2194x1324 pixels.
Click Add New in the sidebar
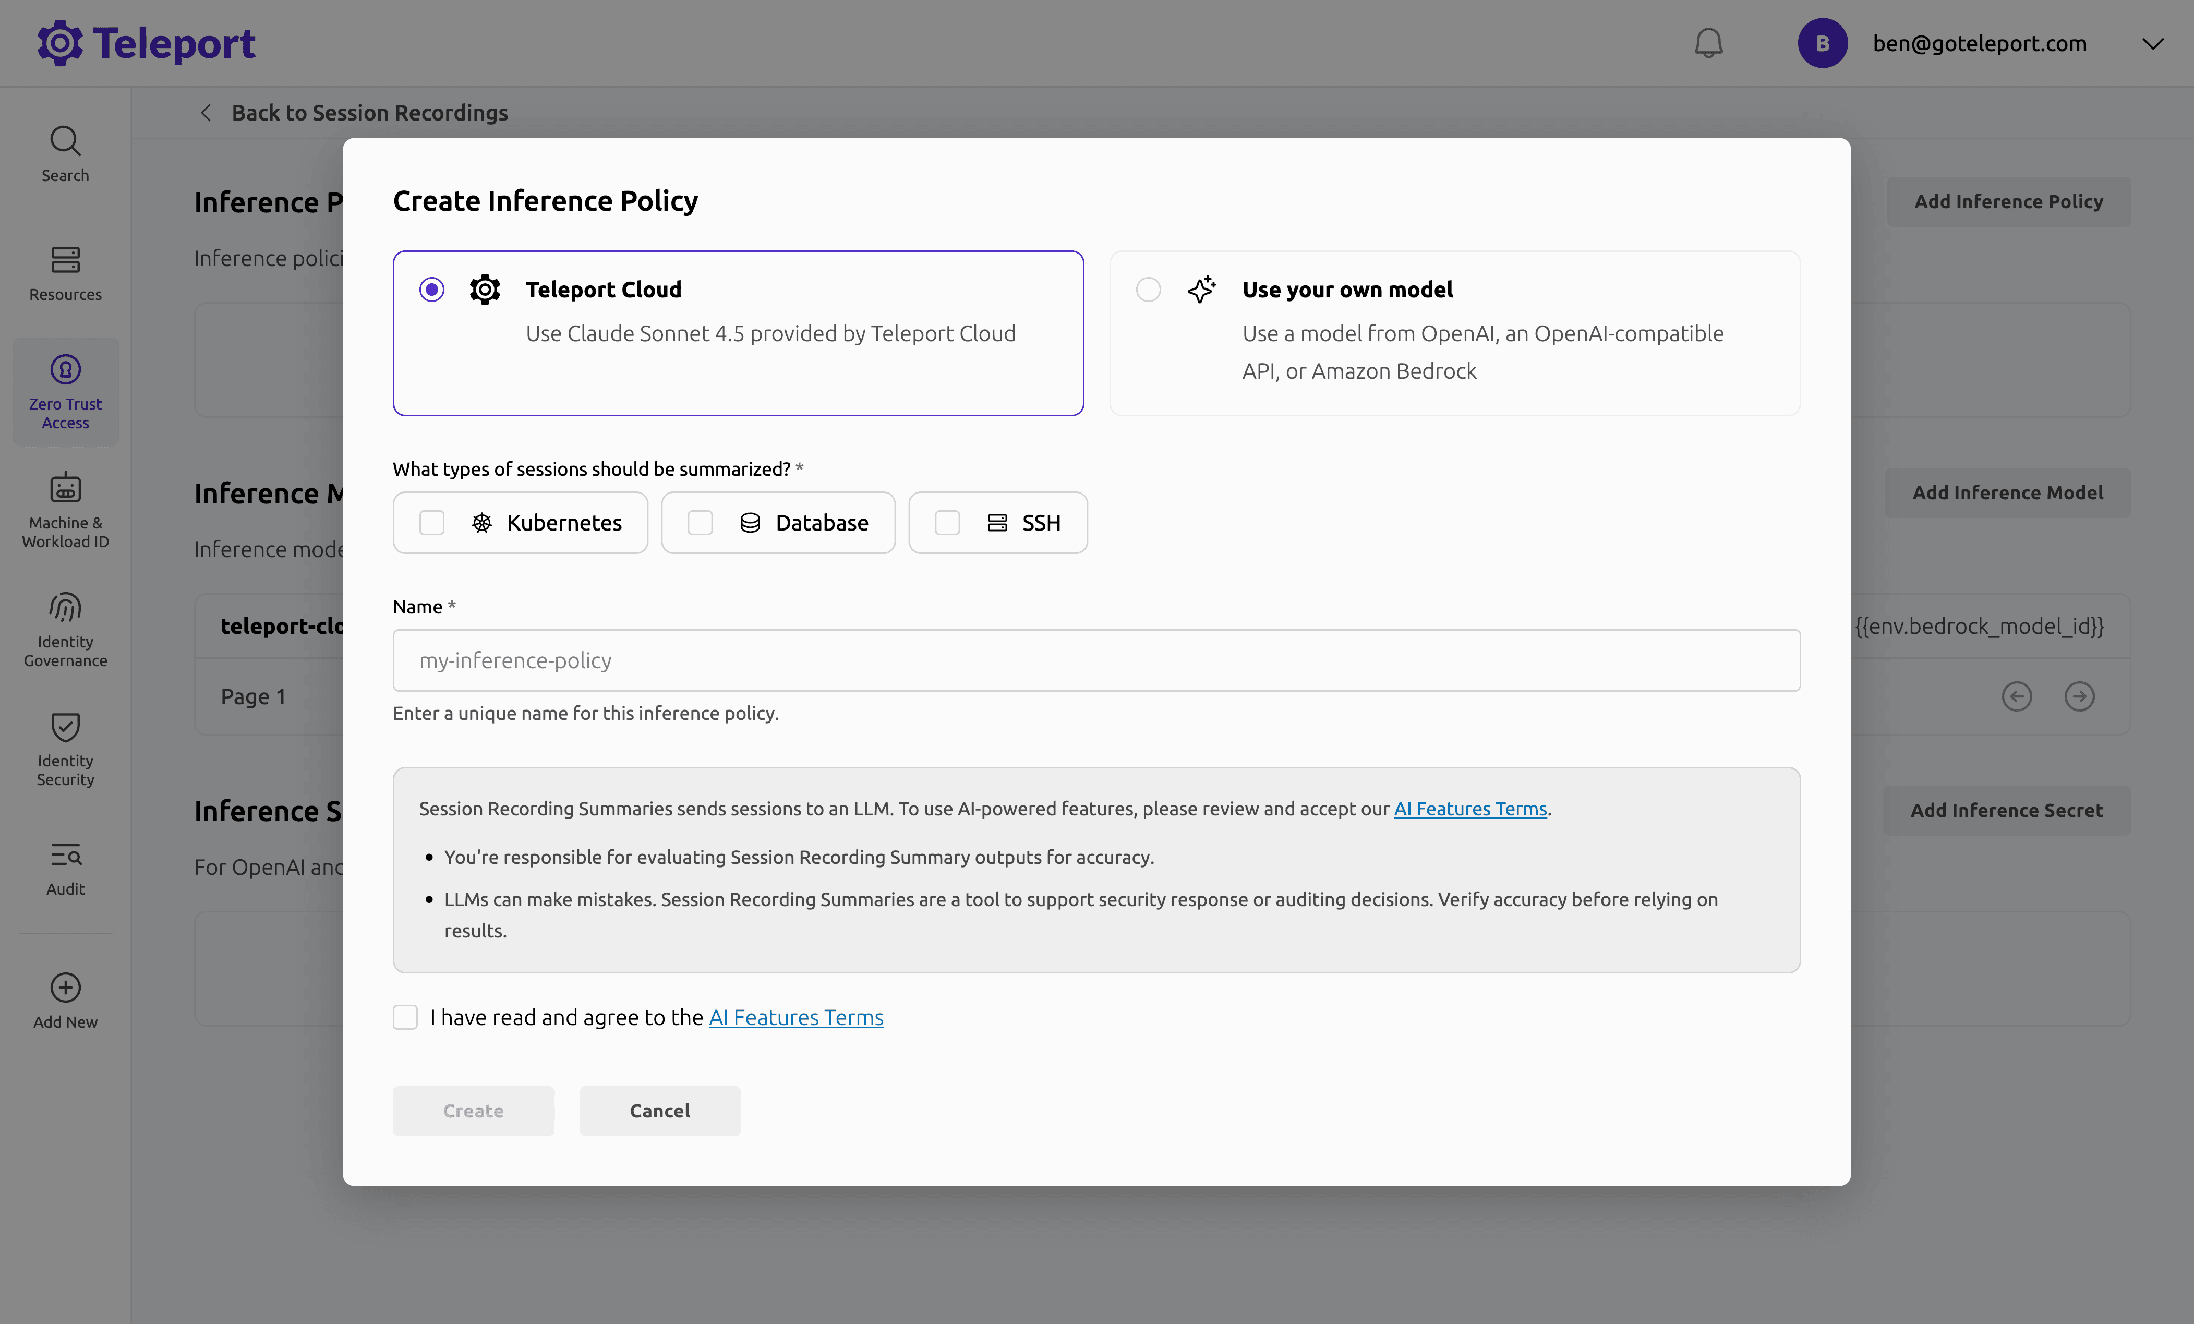click(64, 999)
